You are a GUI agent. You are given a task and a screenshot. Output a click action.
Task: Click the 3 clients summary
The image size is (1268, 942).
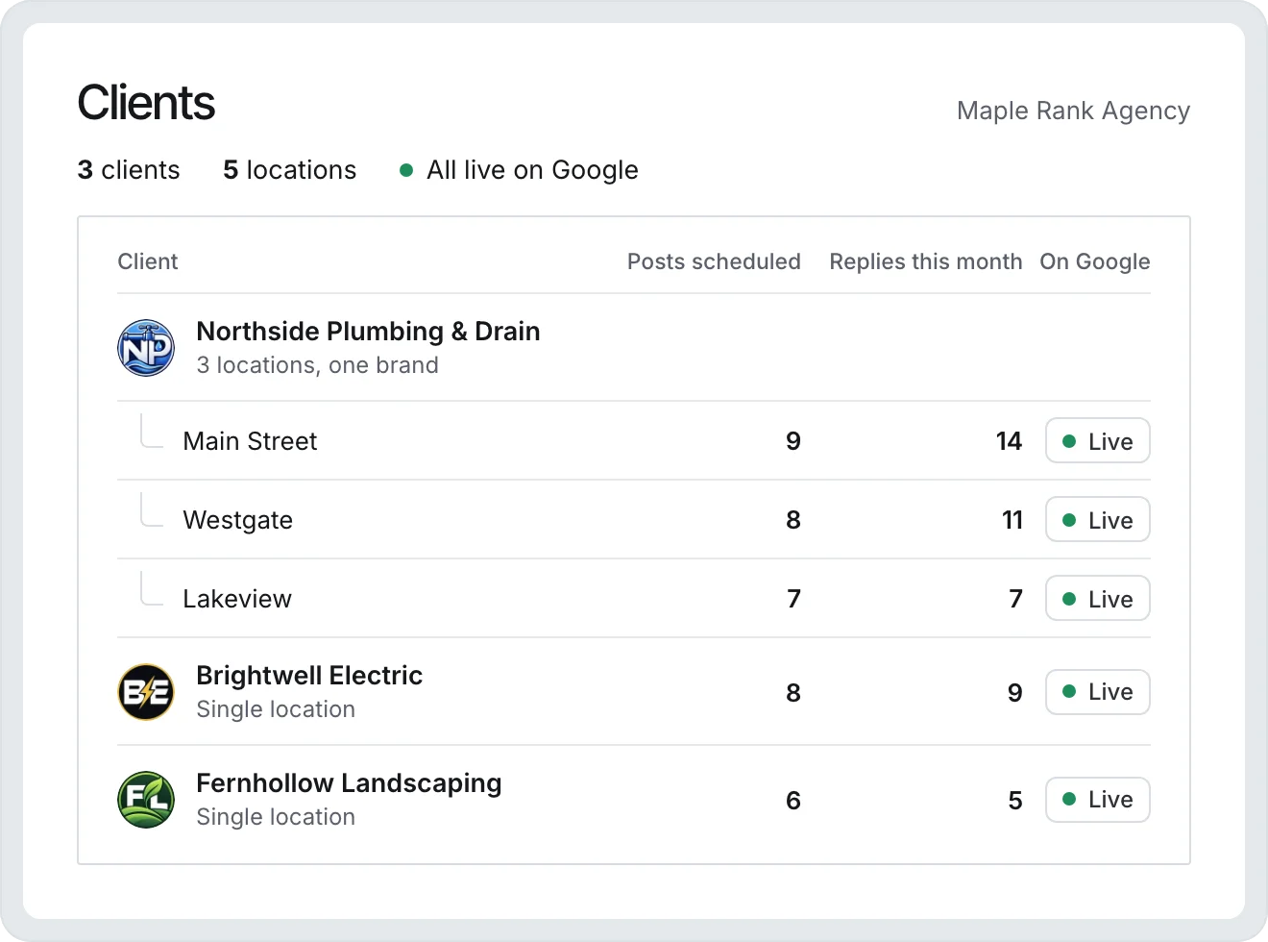pyautogui.click(x=129, y=170)
